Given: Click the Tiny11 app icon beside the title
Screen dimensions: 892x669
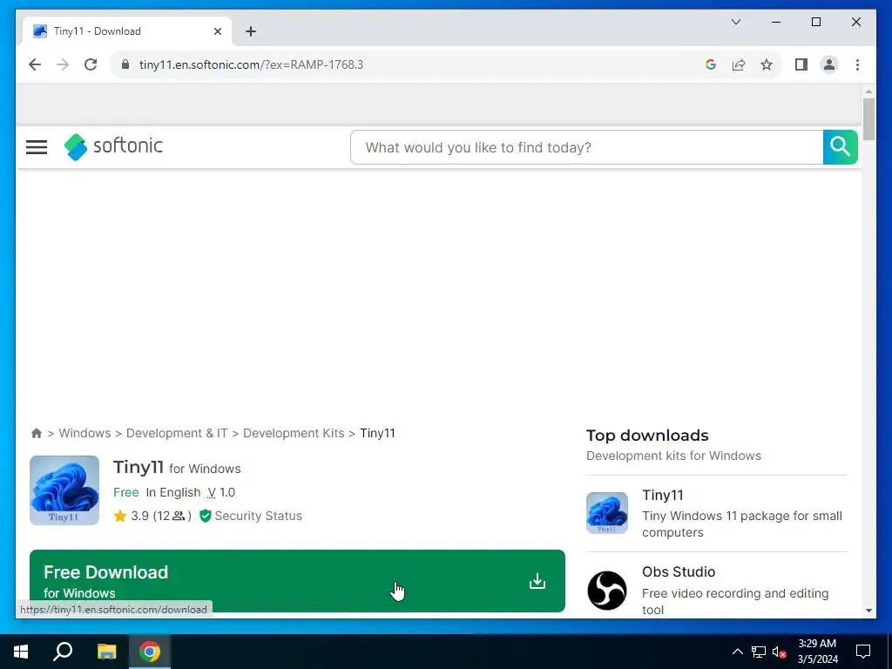Looking at the screenshot, I should coord(64,490).
